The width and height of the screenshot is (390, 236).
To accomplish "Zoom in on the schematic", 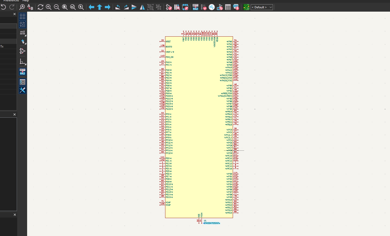I will click(49, 7).
